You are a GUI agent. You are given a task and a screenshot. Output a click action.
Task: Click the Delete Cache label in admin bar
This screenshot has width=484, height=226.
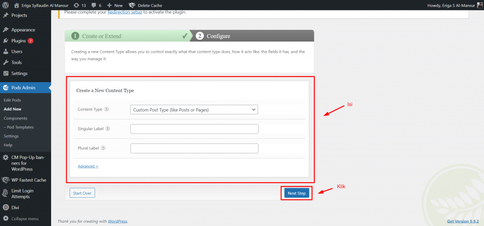150,5
